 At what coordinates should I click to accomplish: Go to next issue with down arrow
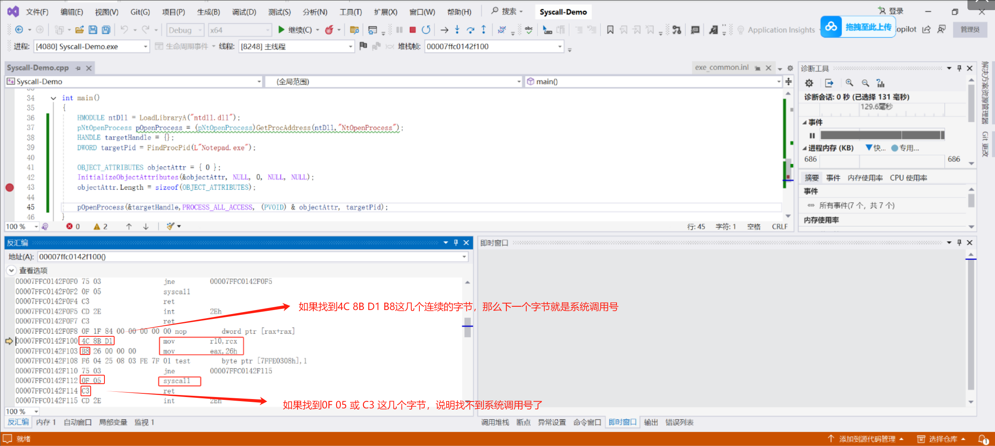click(146, 227)
